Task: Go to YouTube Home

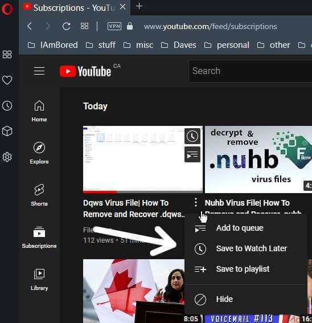Action: click(39, 111)
